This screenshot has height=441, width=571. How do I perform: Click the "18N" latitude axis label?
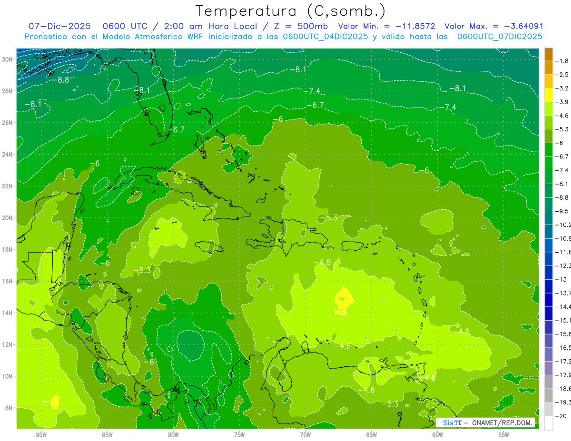[x=7, y=249]
